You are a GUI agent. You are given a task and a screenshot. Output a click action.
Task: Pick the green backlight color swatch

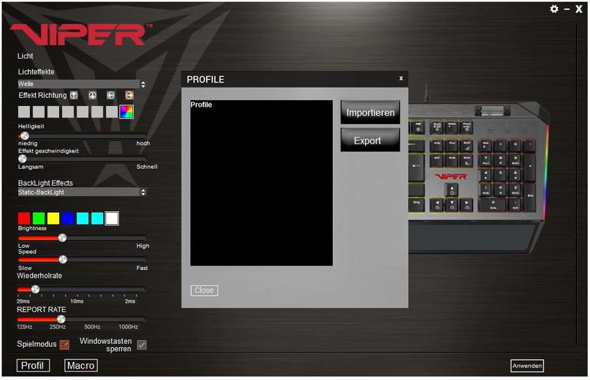click(x=38, y=218)
